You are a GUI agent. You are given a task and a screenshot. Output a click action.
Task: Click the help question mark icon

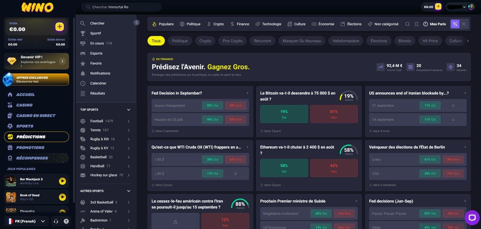tap(66, 221)
